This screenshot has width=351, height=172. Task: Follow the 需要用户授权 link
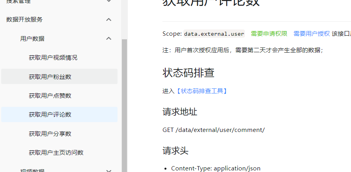click(x=312, y=34)
